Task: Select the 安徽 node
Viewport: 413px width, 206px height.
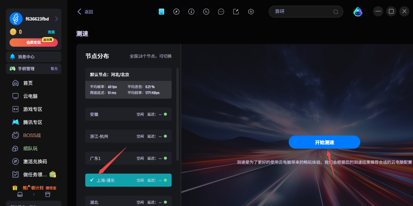Action: tap(128, 114)
